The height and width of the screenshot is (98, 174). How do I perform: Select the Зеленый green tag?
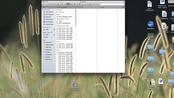(x=48, y=50)
